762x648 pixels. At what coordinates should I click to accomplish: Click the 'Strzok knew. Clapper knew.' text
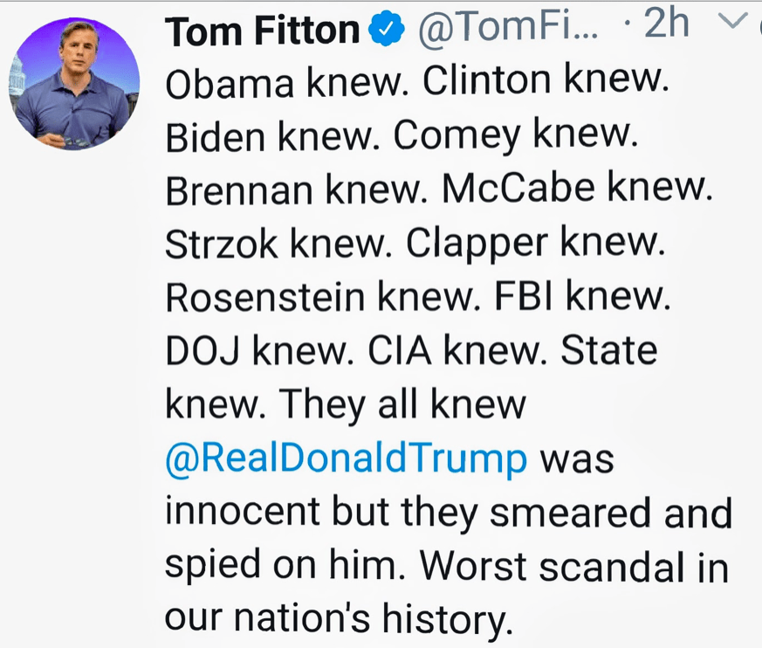(x=415, y=243)
